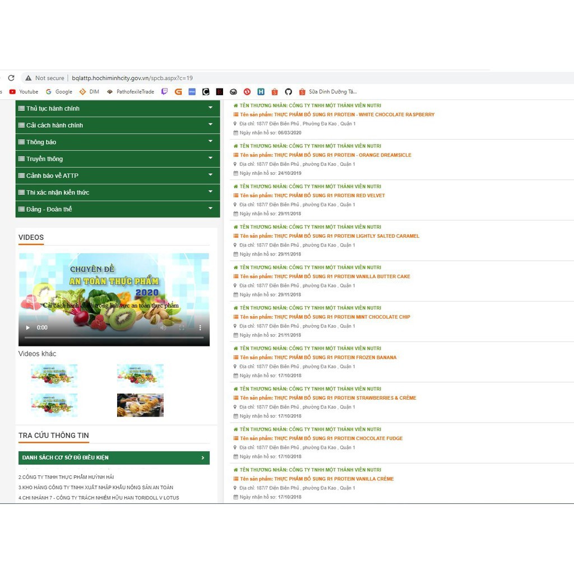
Task: Open the Twitch bookmark icon
Action: [164, 92]
